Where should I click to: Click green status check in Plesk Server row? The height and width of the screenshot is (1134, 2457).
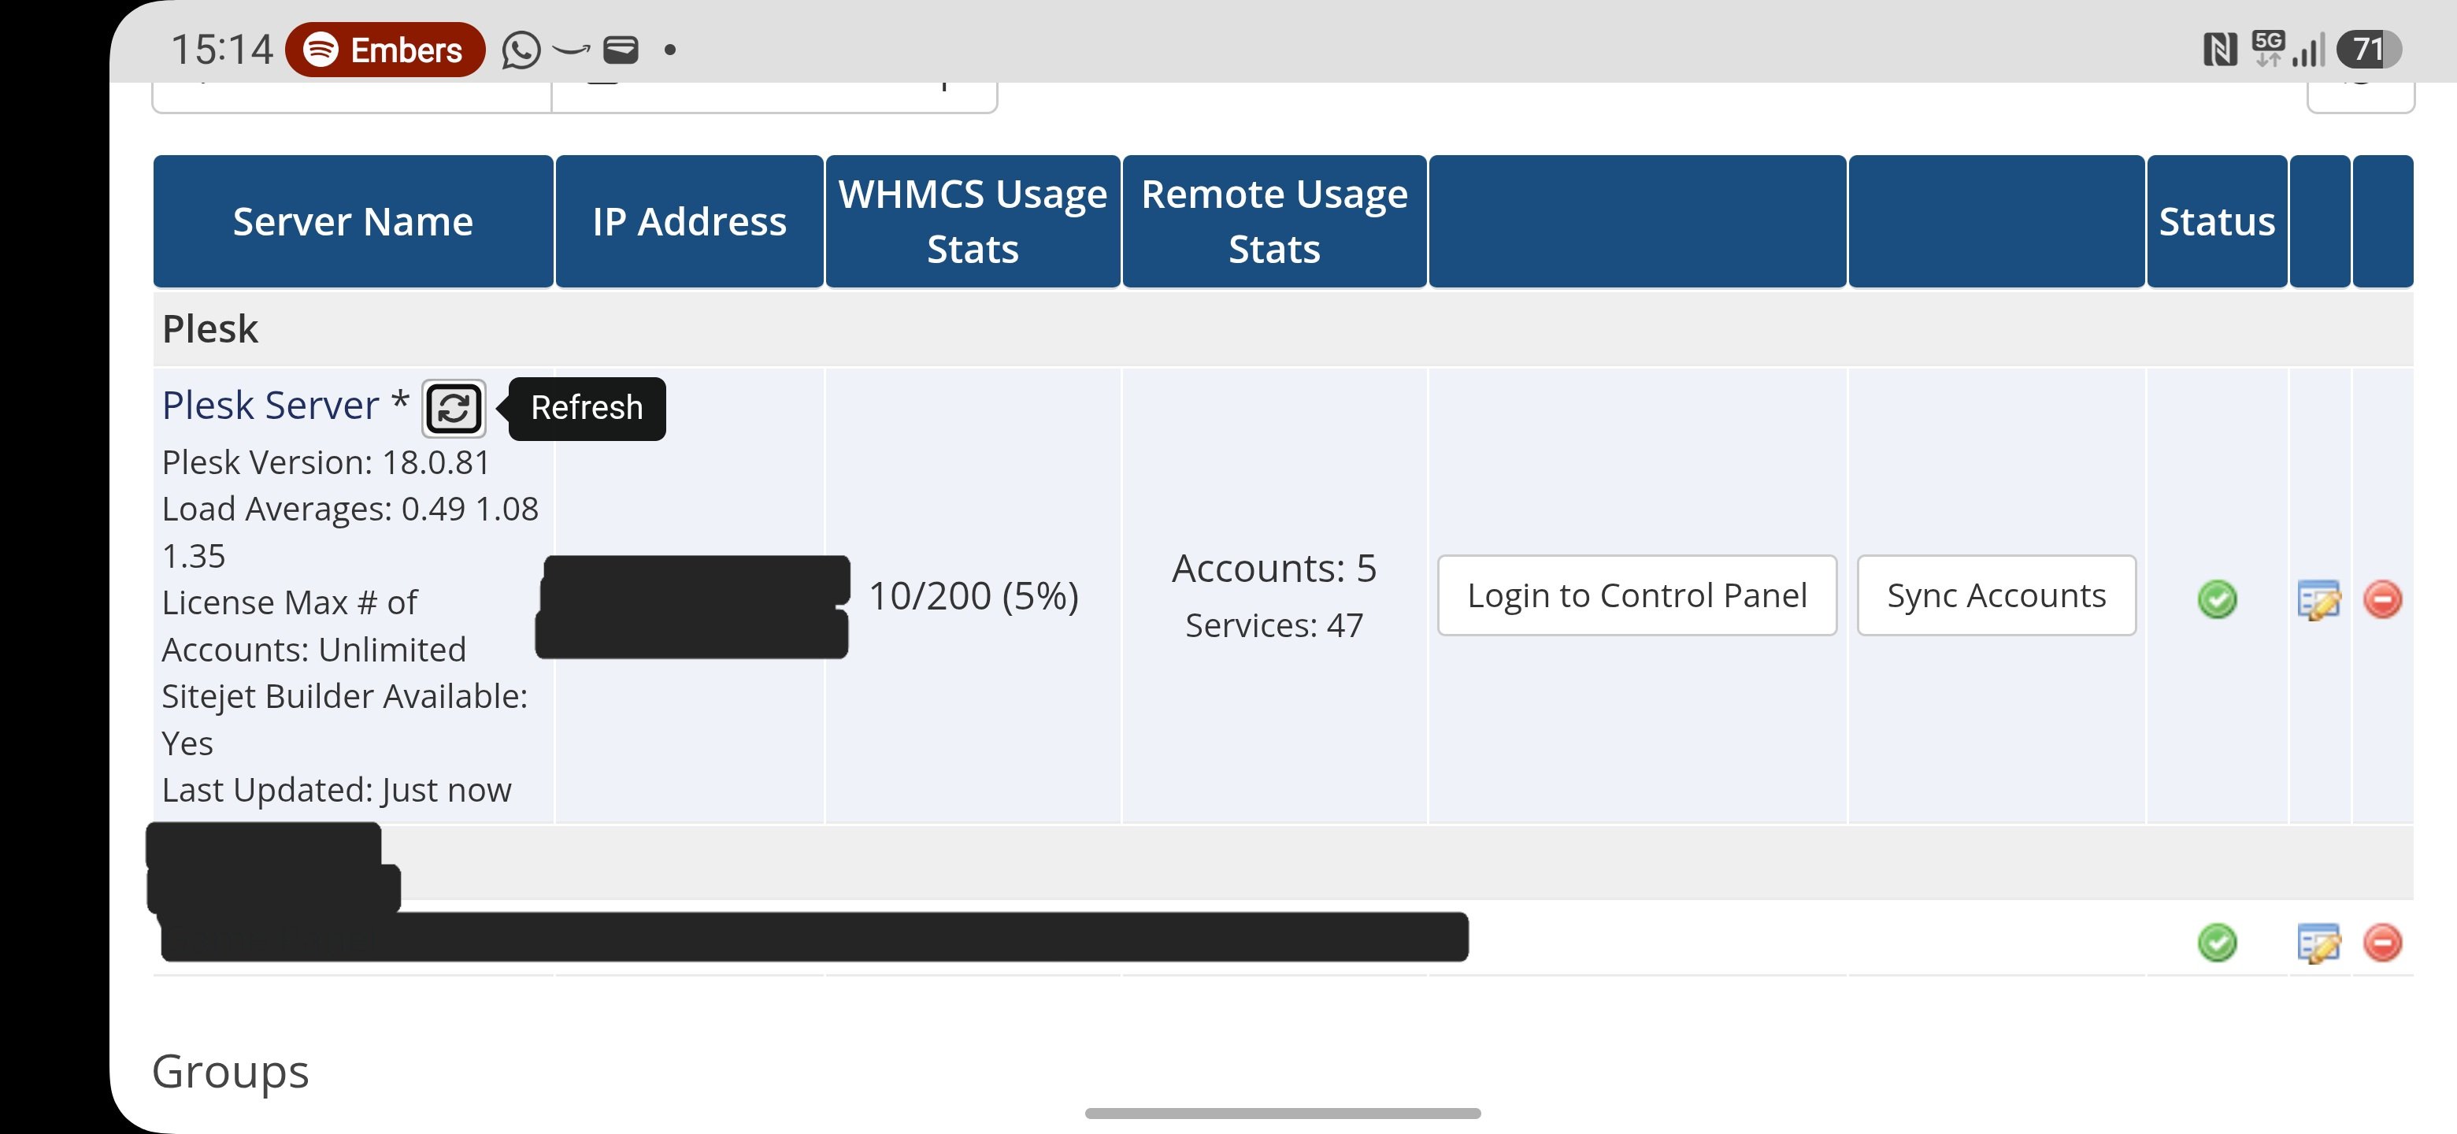coord(2217,599)
